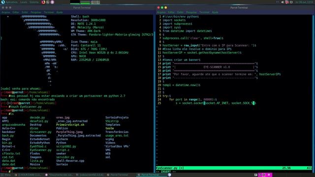
Task: Click 'VirtualBox VMs' in the ls listing
Action: tap(118, 147)
